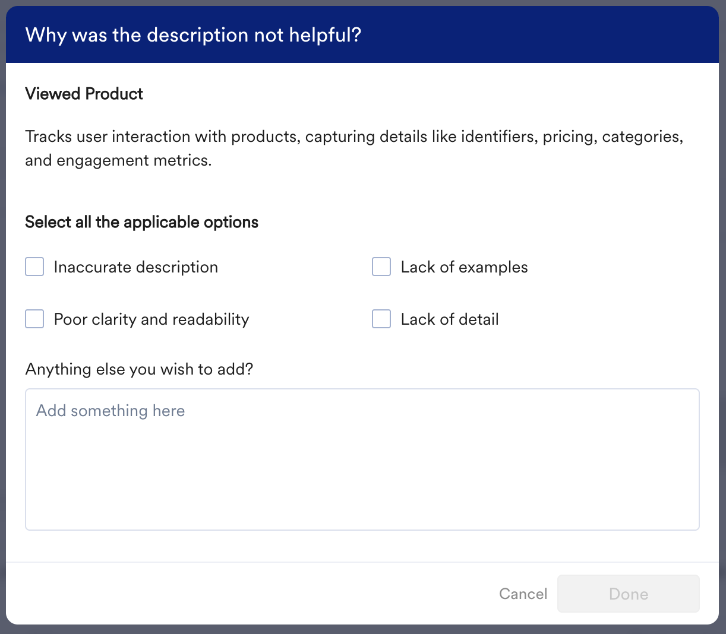Click the dialog title "Why was the description not helpful?"
The width and height of the screenshot is (726, 634).
tap(193, 35)
